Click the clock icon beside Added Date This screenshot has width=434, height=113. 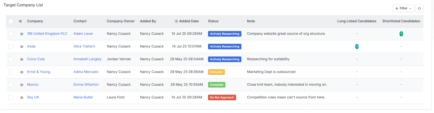[x=176, y=21]
